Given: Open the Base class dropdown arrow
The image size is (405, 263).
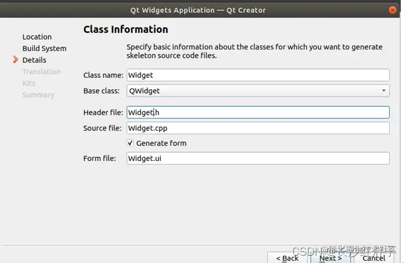Looking at the screenshot, I should (384, 91).
